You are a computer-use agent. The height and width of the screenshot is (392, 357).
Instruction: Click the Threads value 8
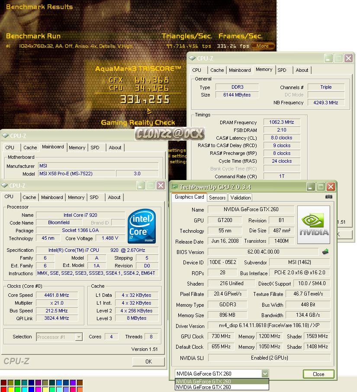(151, 337)
